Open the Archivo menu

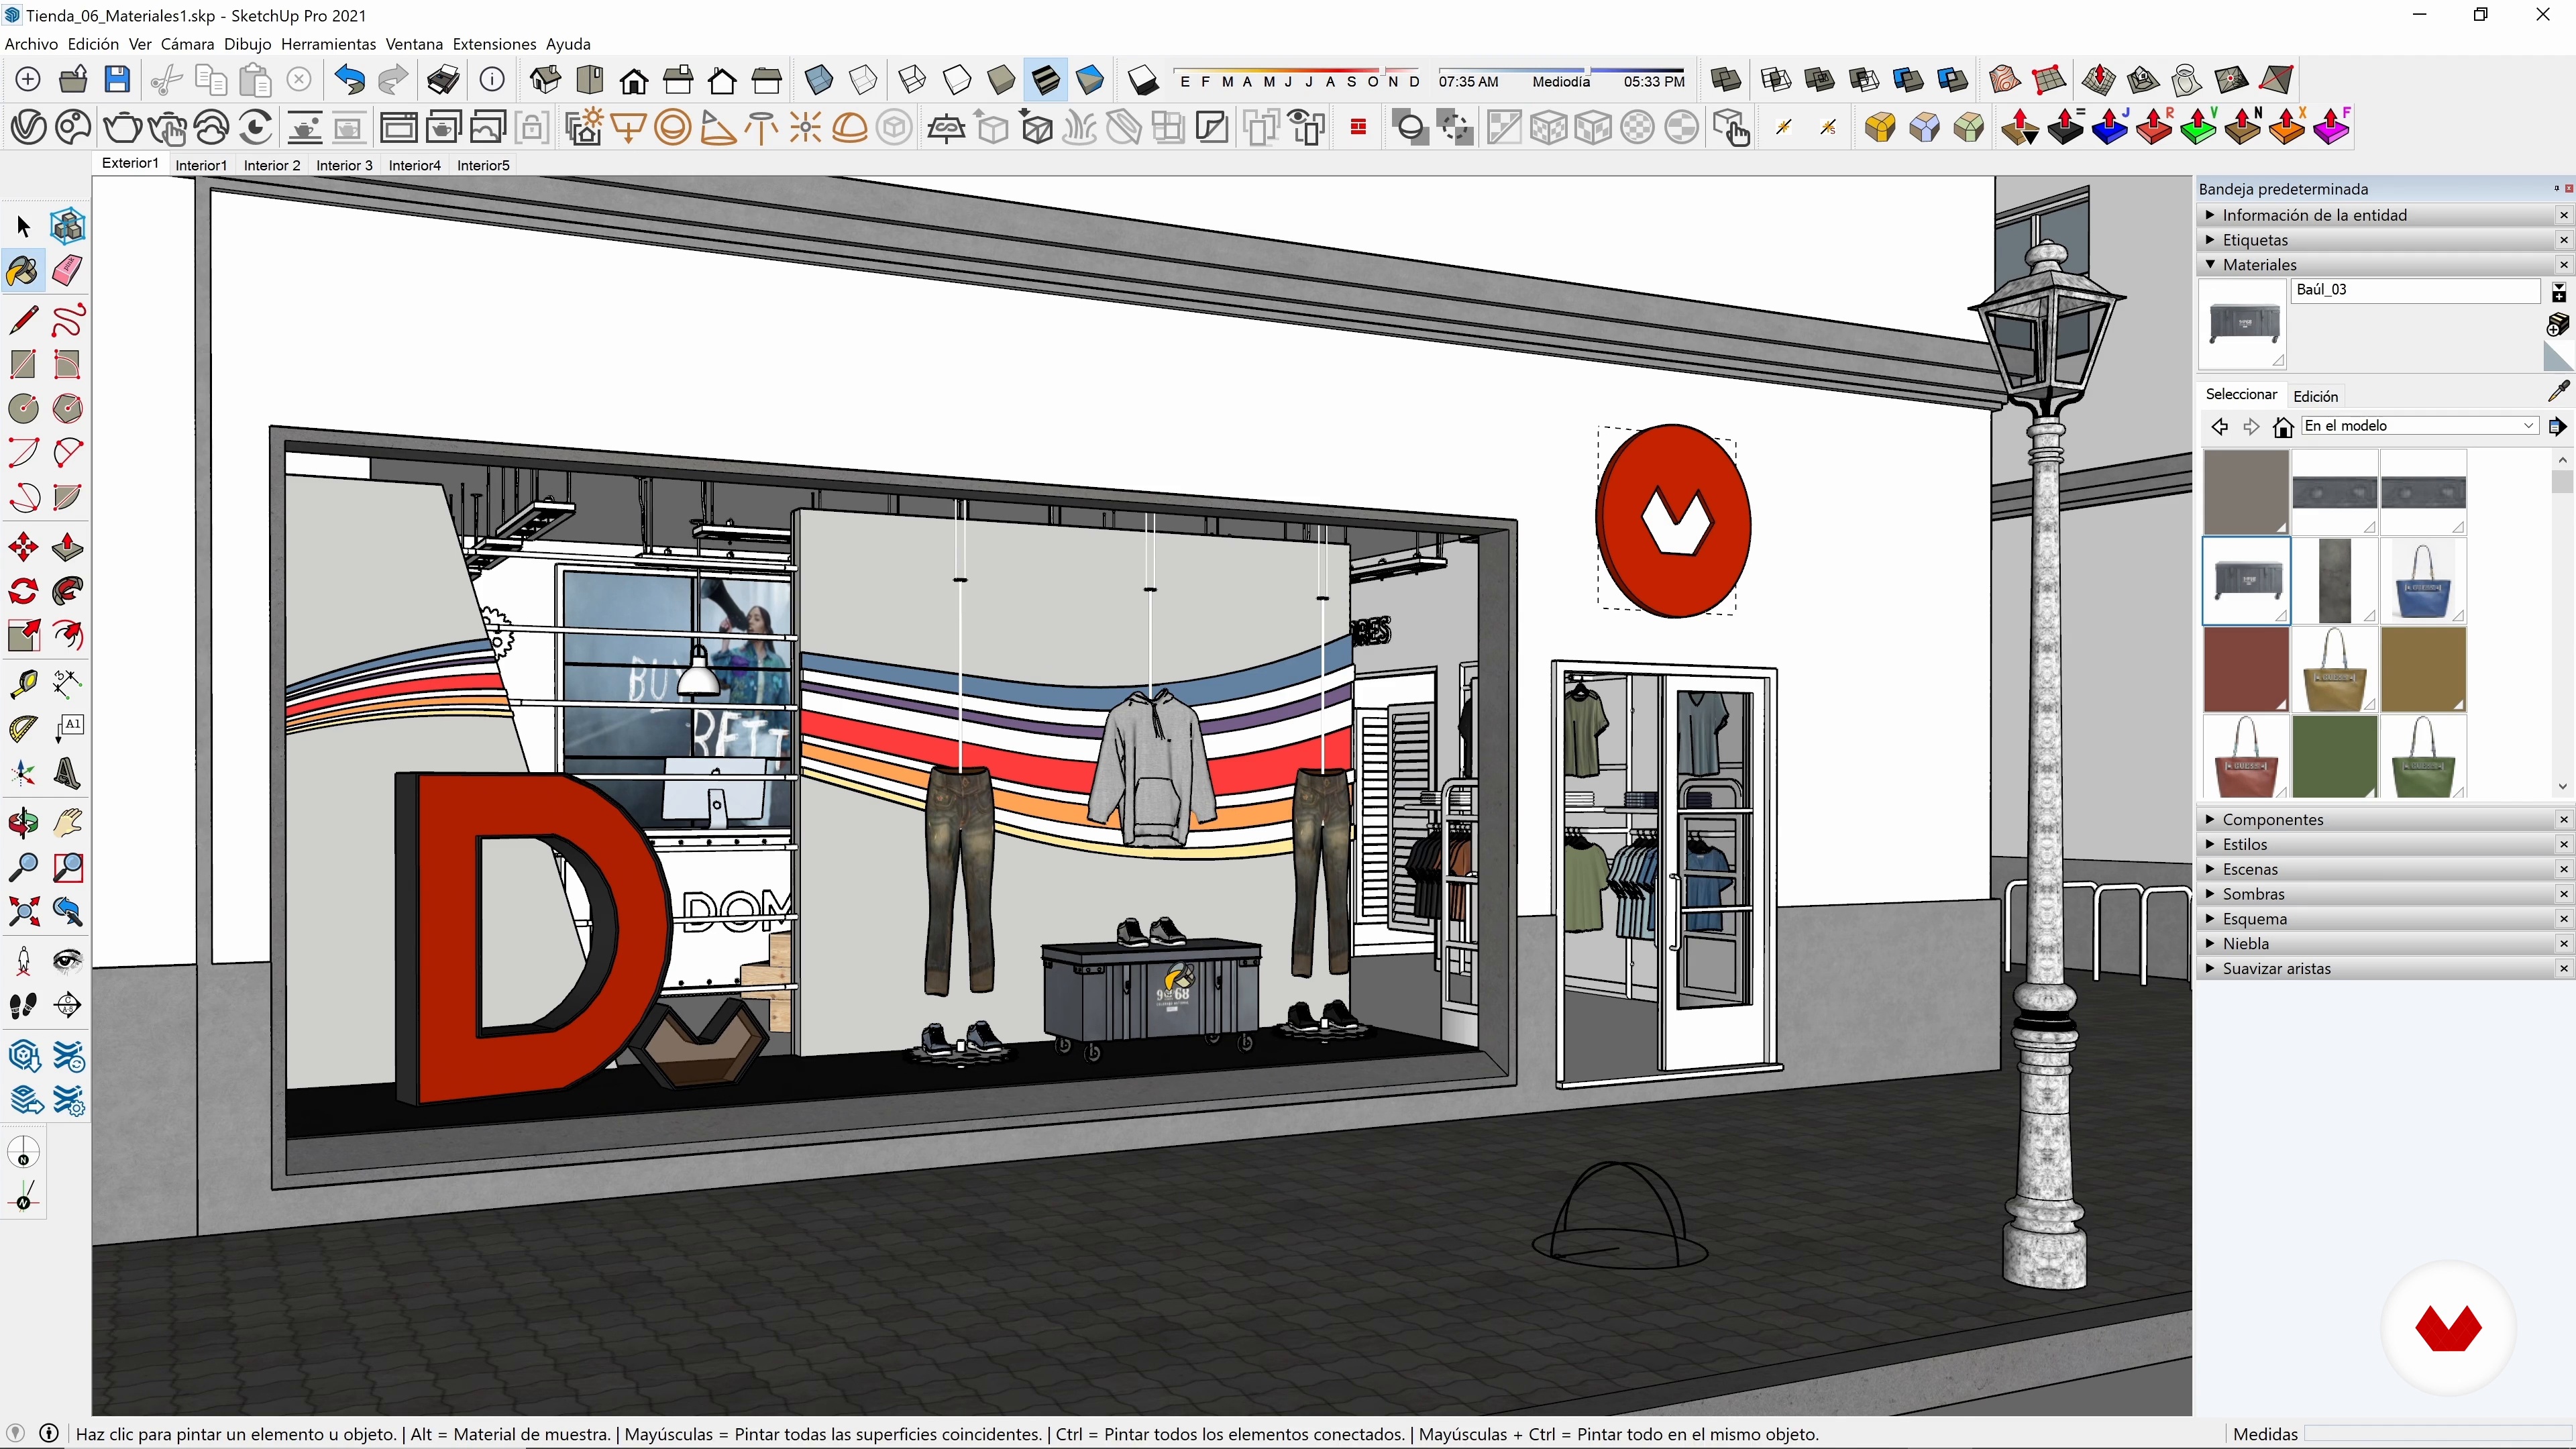pyautogui.click(x=31, y=44)
